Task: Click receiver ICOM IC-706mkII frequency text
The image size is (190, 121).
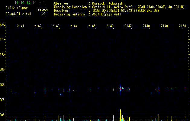Action: click(126, 11)
